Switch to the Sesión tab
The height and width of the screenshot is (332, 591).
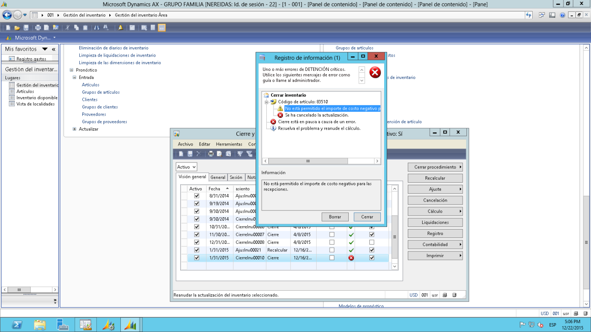coord(236,178)
